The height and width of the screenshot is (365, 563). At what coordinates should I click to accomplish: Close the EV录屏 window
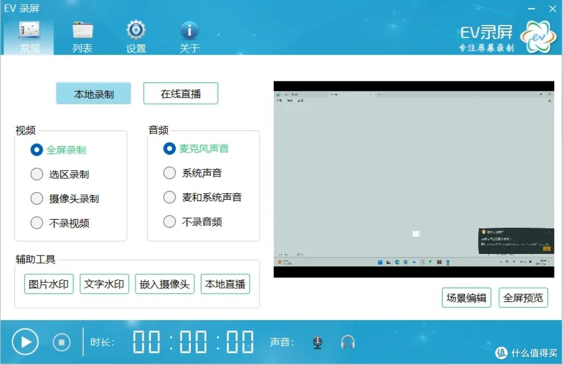553,9
